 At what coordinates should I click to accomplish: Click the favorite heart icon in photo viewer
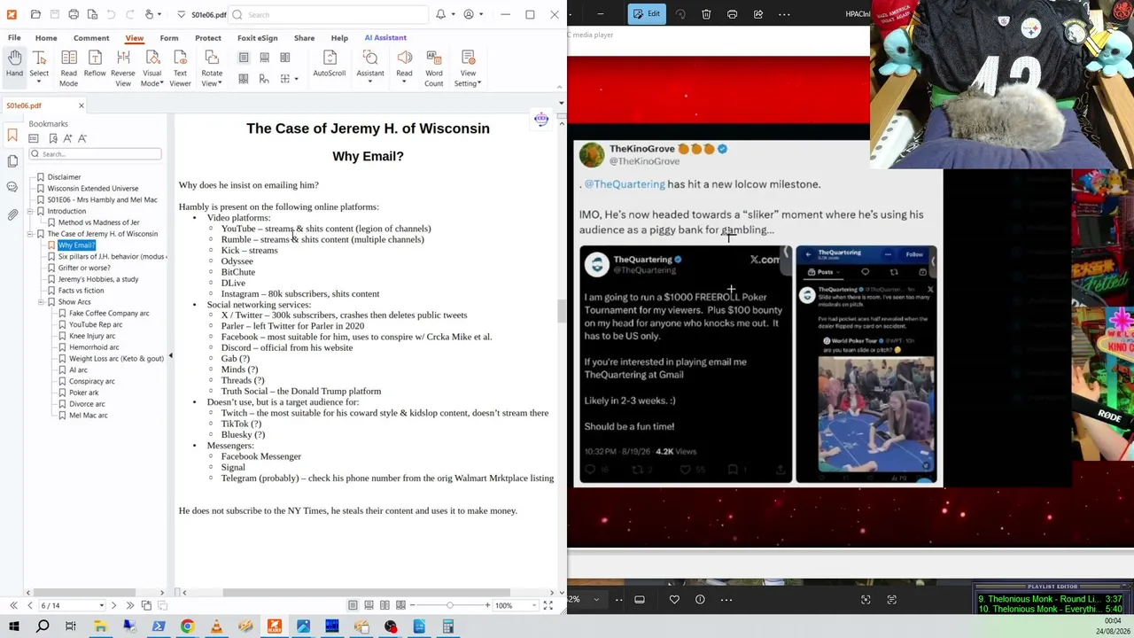pyautogui.click(x=674, y=600)
